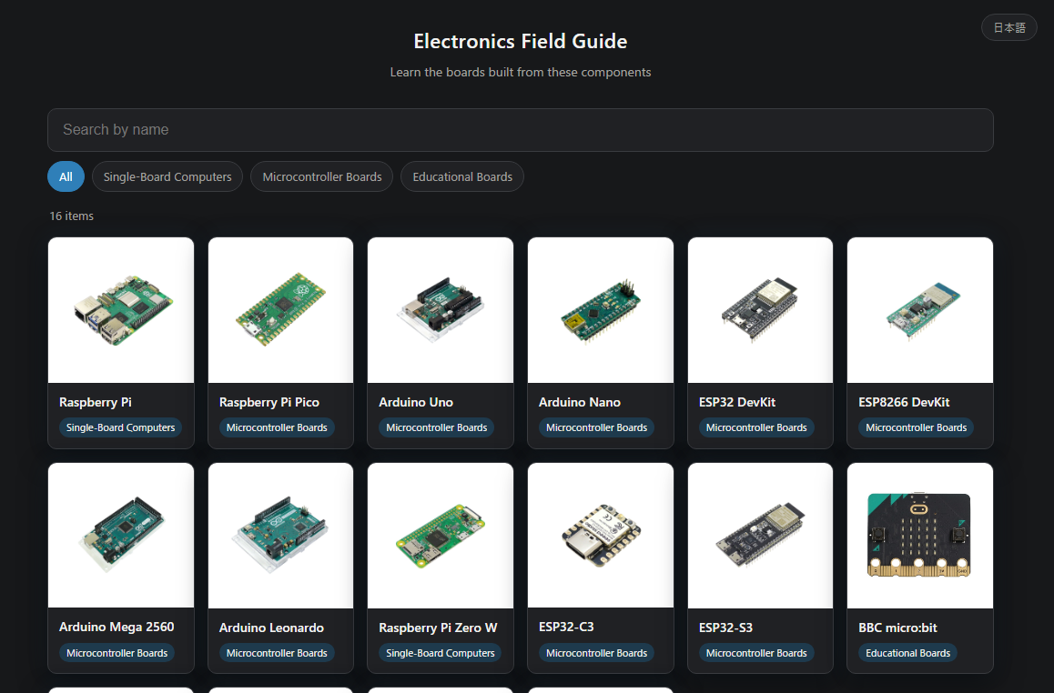Click Microcontroller Boards tag on Arduino Mega 2560
Viewport: 1054px width, 693px height.
pyautogui.click(x=117, y=653)
